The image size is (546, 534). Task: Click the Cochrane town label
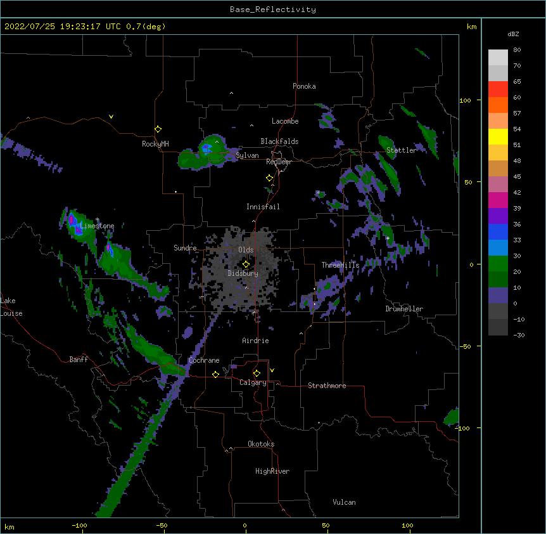pos(204,360)
